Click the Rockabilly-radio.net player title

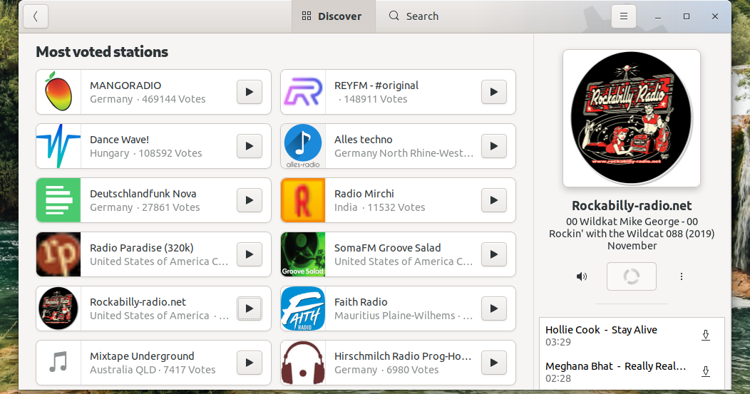[x=632, y=206]
